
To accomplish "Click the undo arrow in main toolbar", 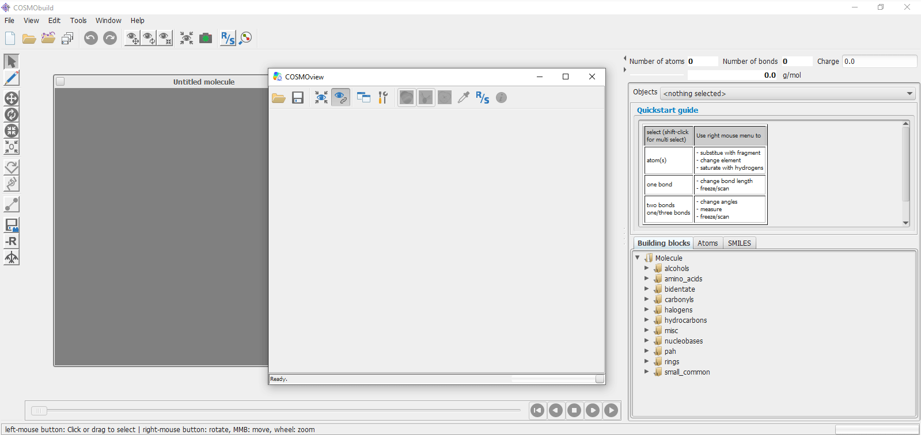I will click(90, 38).
